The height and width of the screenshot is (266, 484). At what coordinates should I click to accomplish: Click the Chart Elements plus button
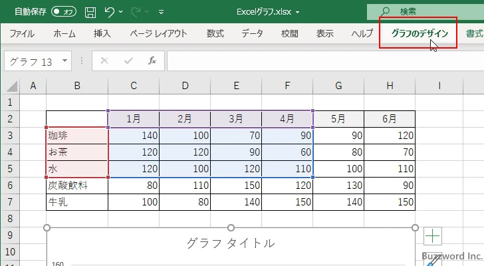[433, 235]
